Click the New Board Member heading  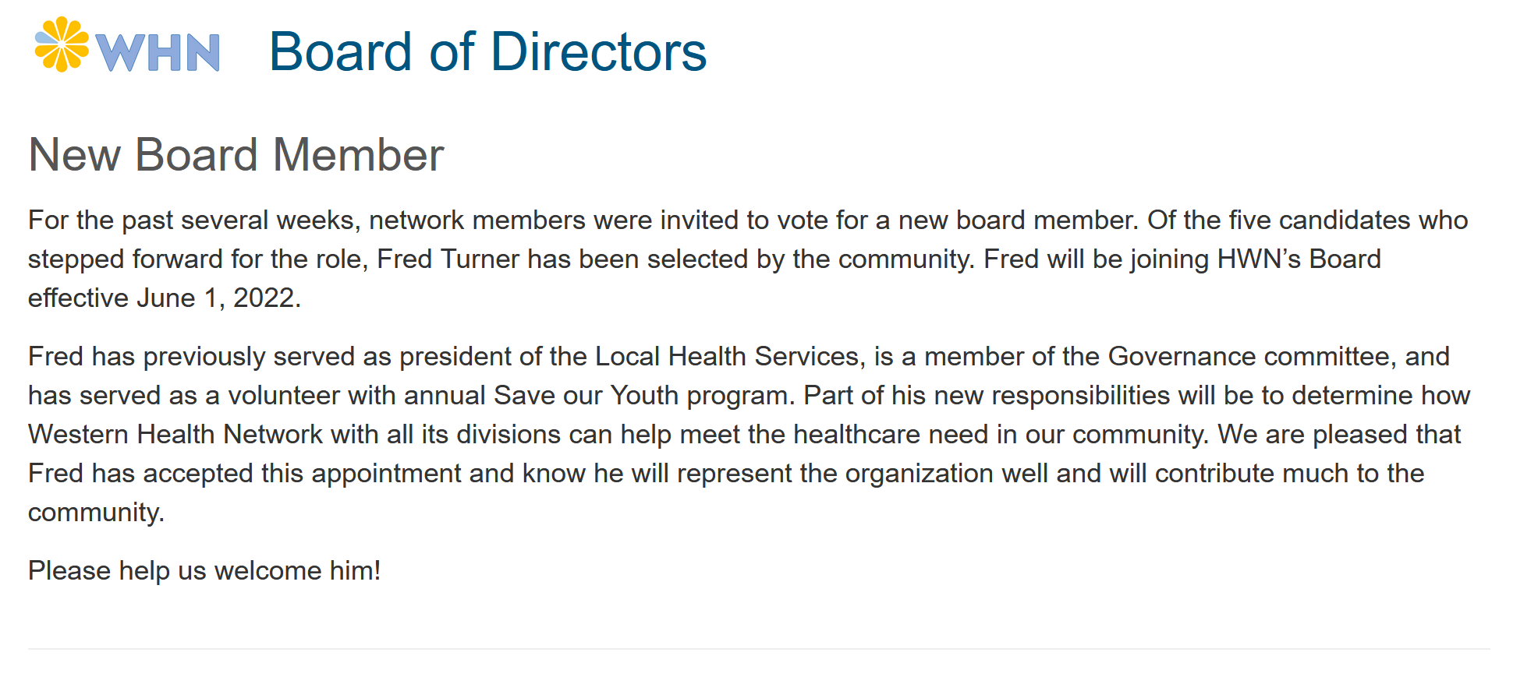(236, 154)
